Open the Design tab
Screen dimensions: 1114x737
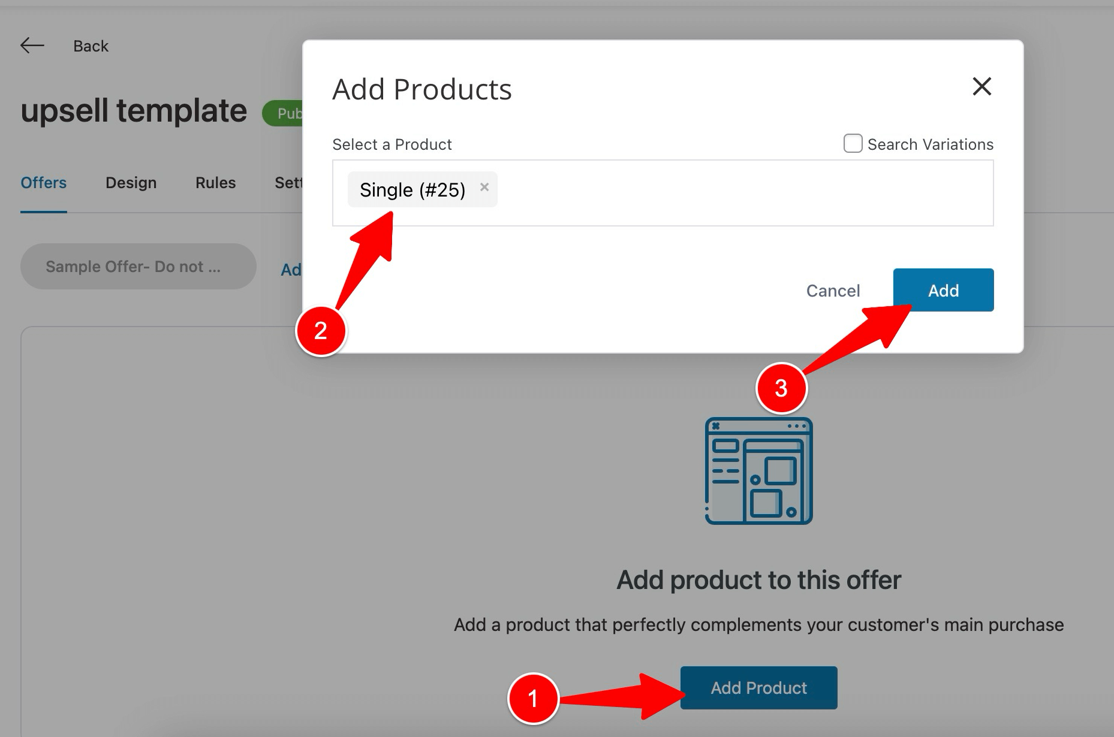coord(131,183)
